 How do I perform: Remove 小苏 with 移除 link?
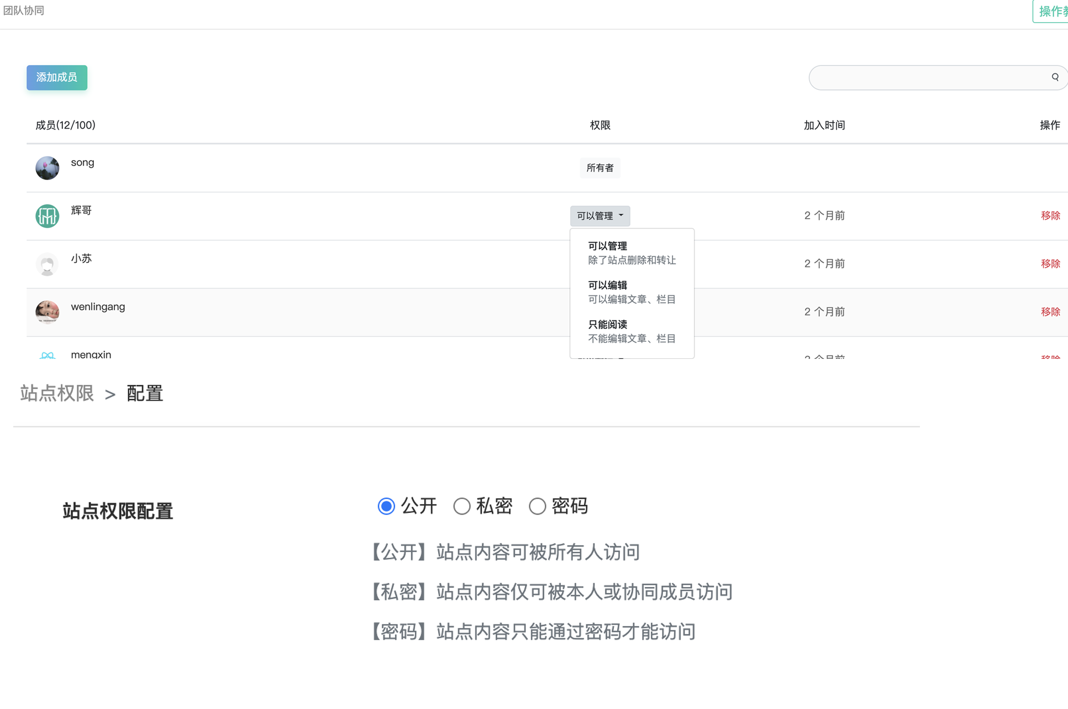(1050, 264)
